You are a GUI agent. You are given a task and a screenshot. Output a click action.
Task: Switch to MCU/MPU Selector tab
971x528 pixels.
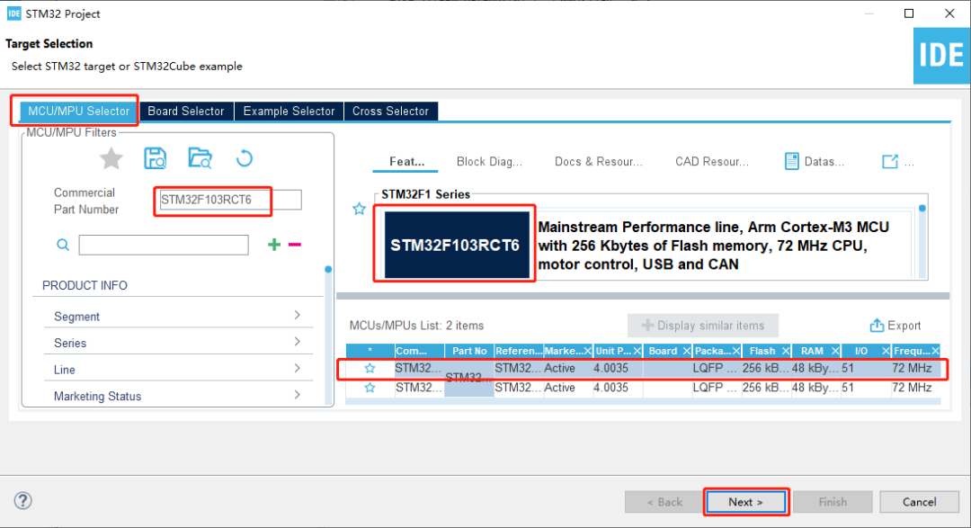point(78,111)
